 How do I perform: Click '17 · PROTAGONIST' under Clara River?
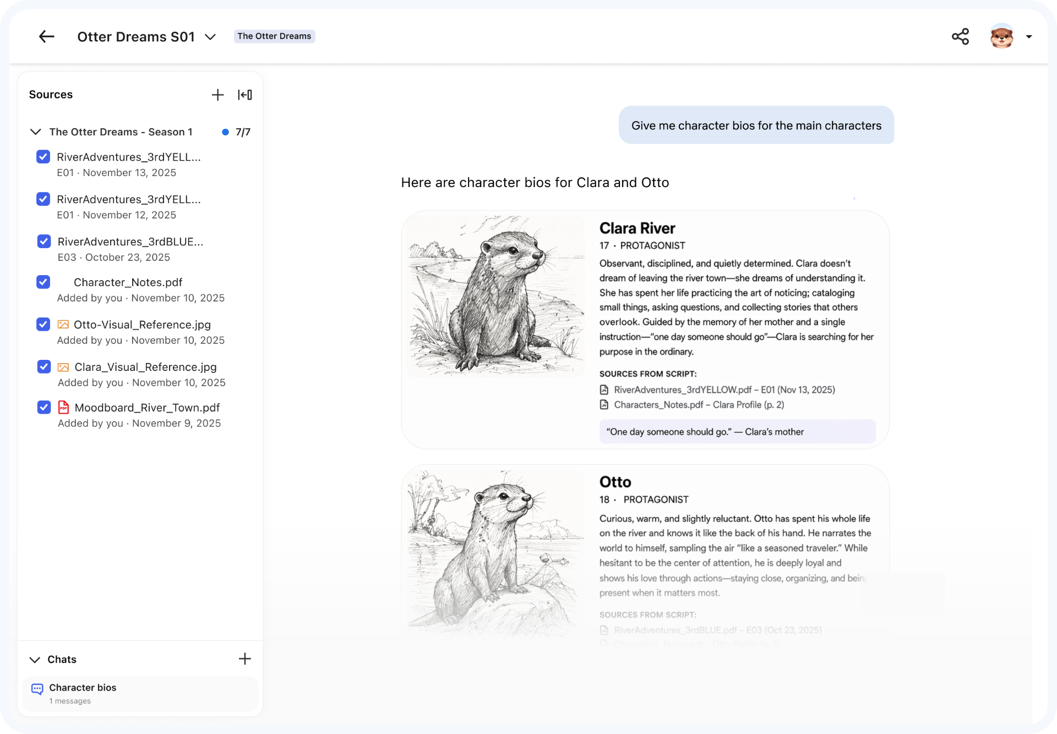642,245
